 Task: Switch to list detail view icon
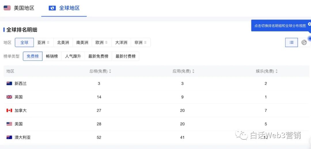(x=291, y=42)
